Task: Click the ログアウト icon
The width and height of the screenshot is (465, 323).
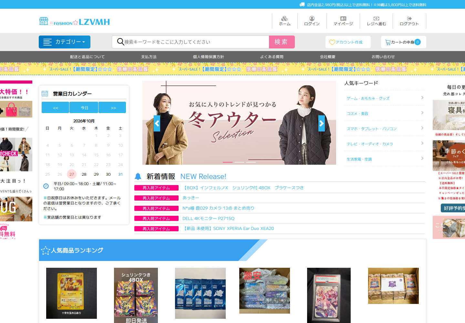Action: tap(409, 18)
